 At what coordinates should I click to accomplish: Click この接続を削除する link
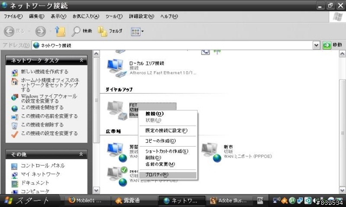pyautogui.click(x=42, y=125)
